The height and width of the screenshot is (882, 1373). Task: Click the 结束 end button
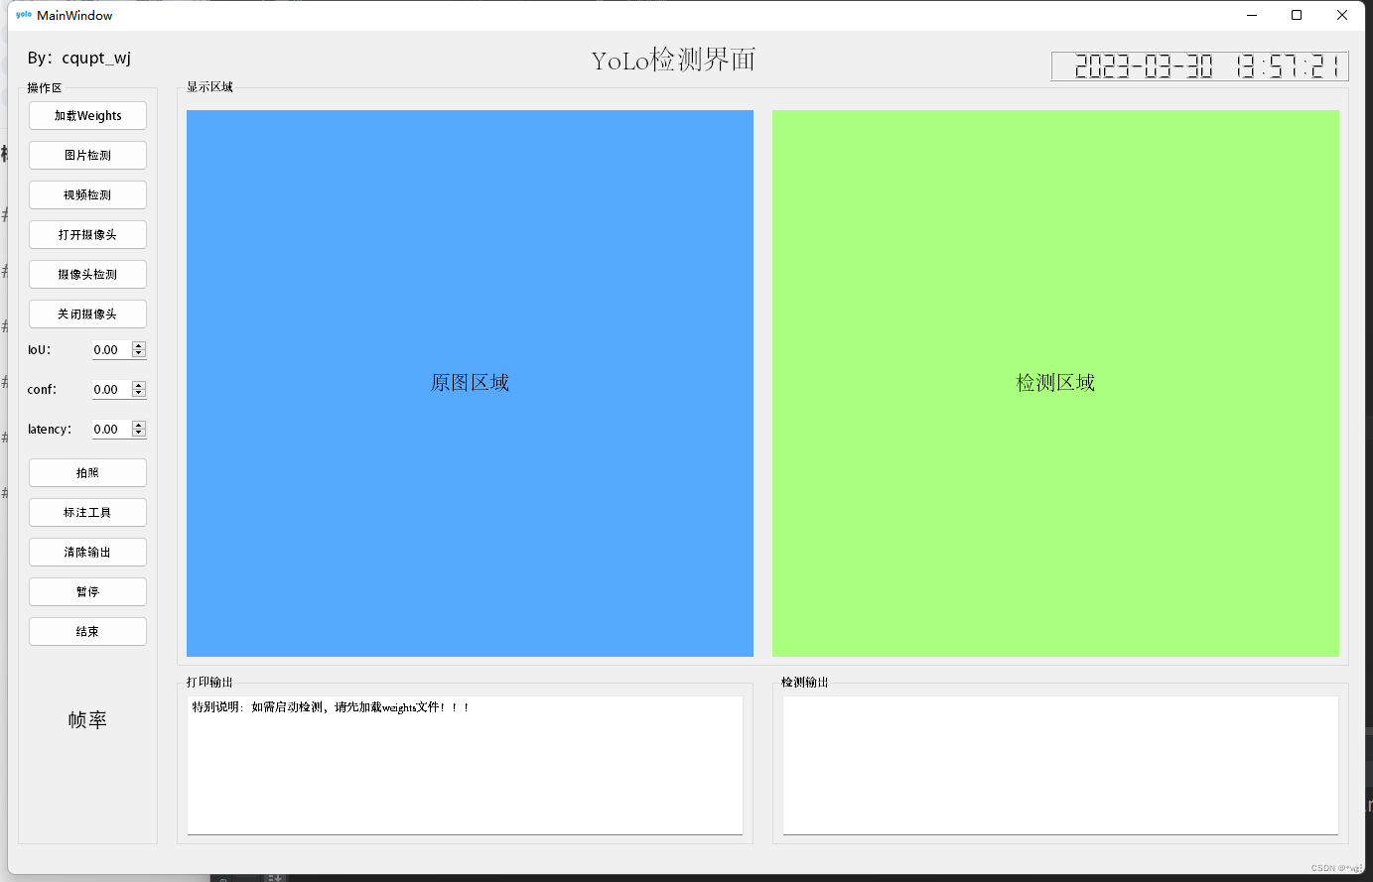[x=87, y=632]
